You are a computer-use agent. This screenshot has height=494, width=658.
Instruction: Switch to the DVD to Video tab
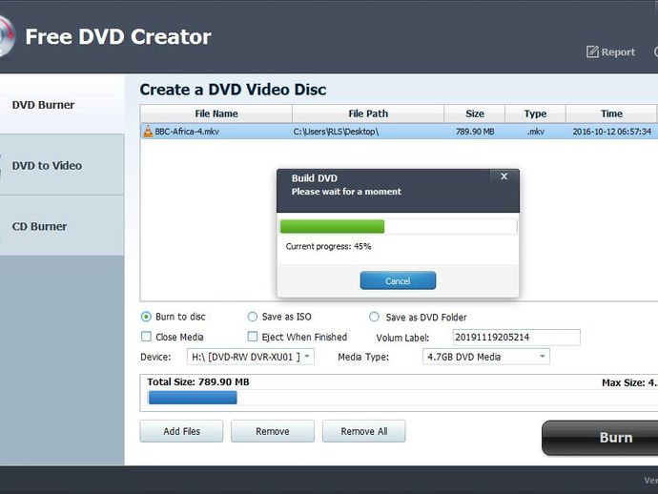click(62, 165)
